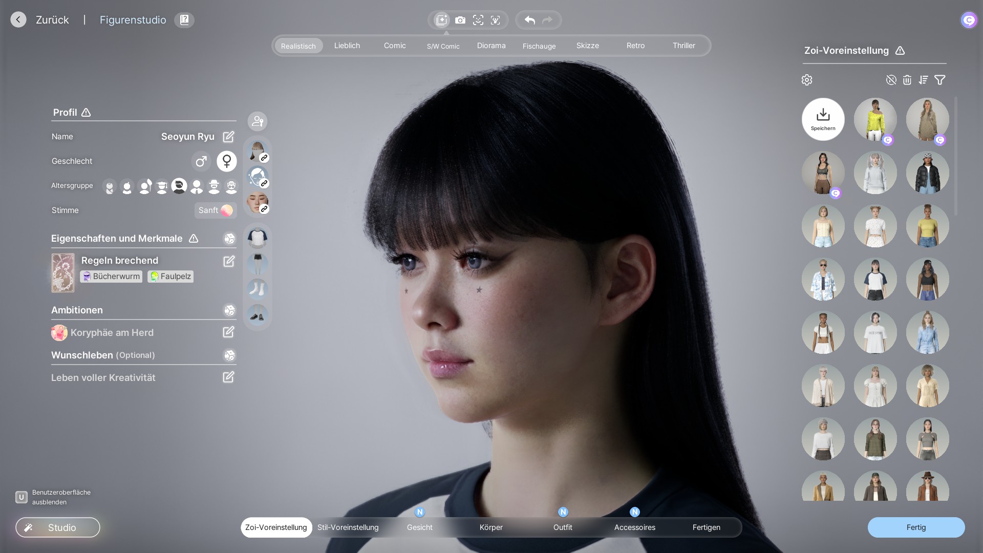Edit the Regeln brechend trait
This screenshot has width=983, height=553.
coord(229,261)
